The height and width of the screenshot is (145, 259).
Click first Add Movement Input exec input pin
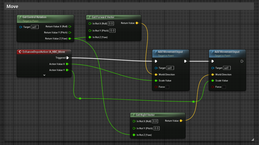pyautogui.click(x=156, y=61)
